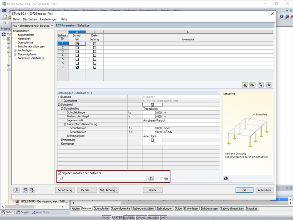Click Abbrechen button
293x220 pixels.
pyautogui.click(x=264, y=190)
